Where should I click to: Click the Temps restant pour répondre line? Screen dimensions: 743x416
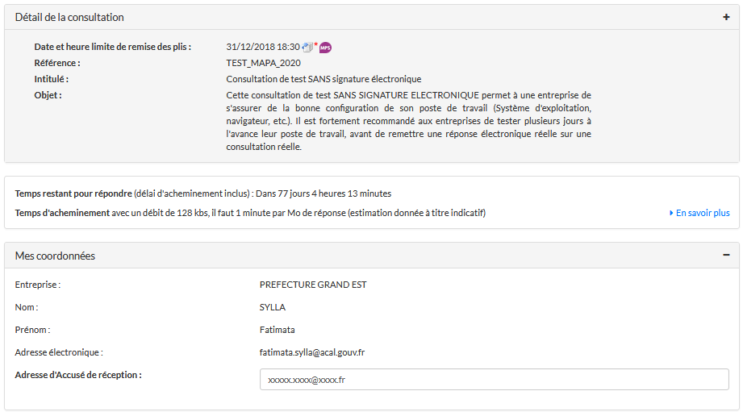tap(203, 193)
